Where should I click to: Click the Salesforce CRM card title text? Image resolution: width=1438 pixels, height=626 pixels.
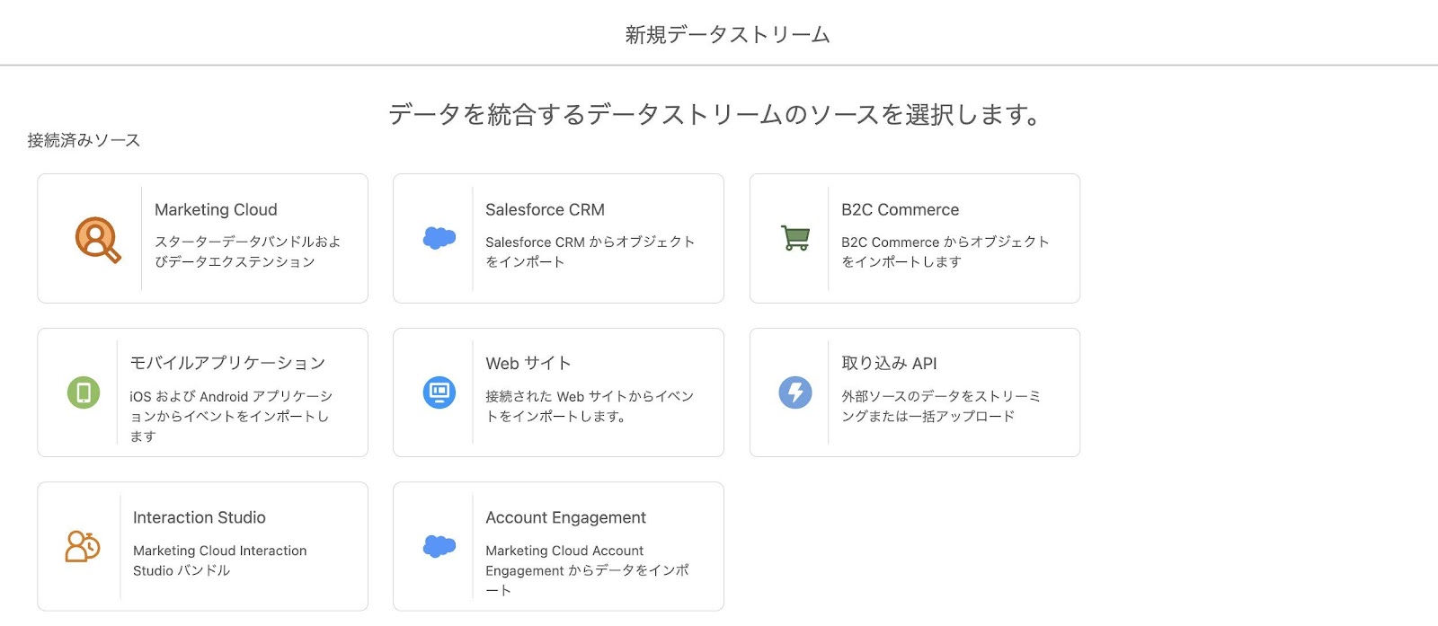[x=545, y=209]
